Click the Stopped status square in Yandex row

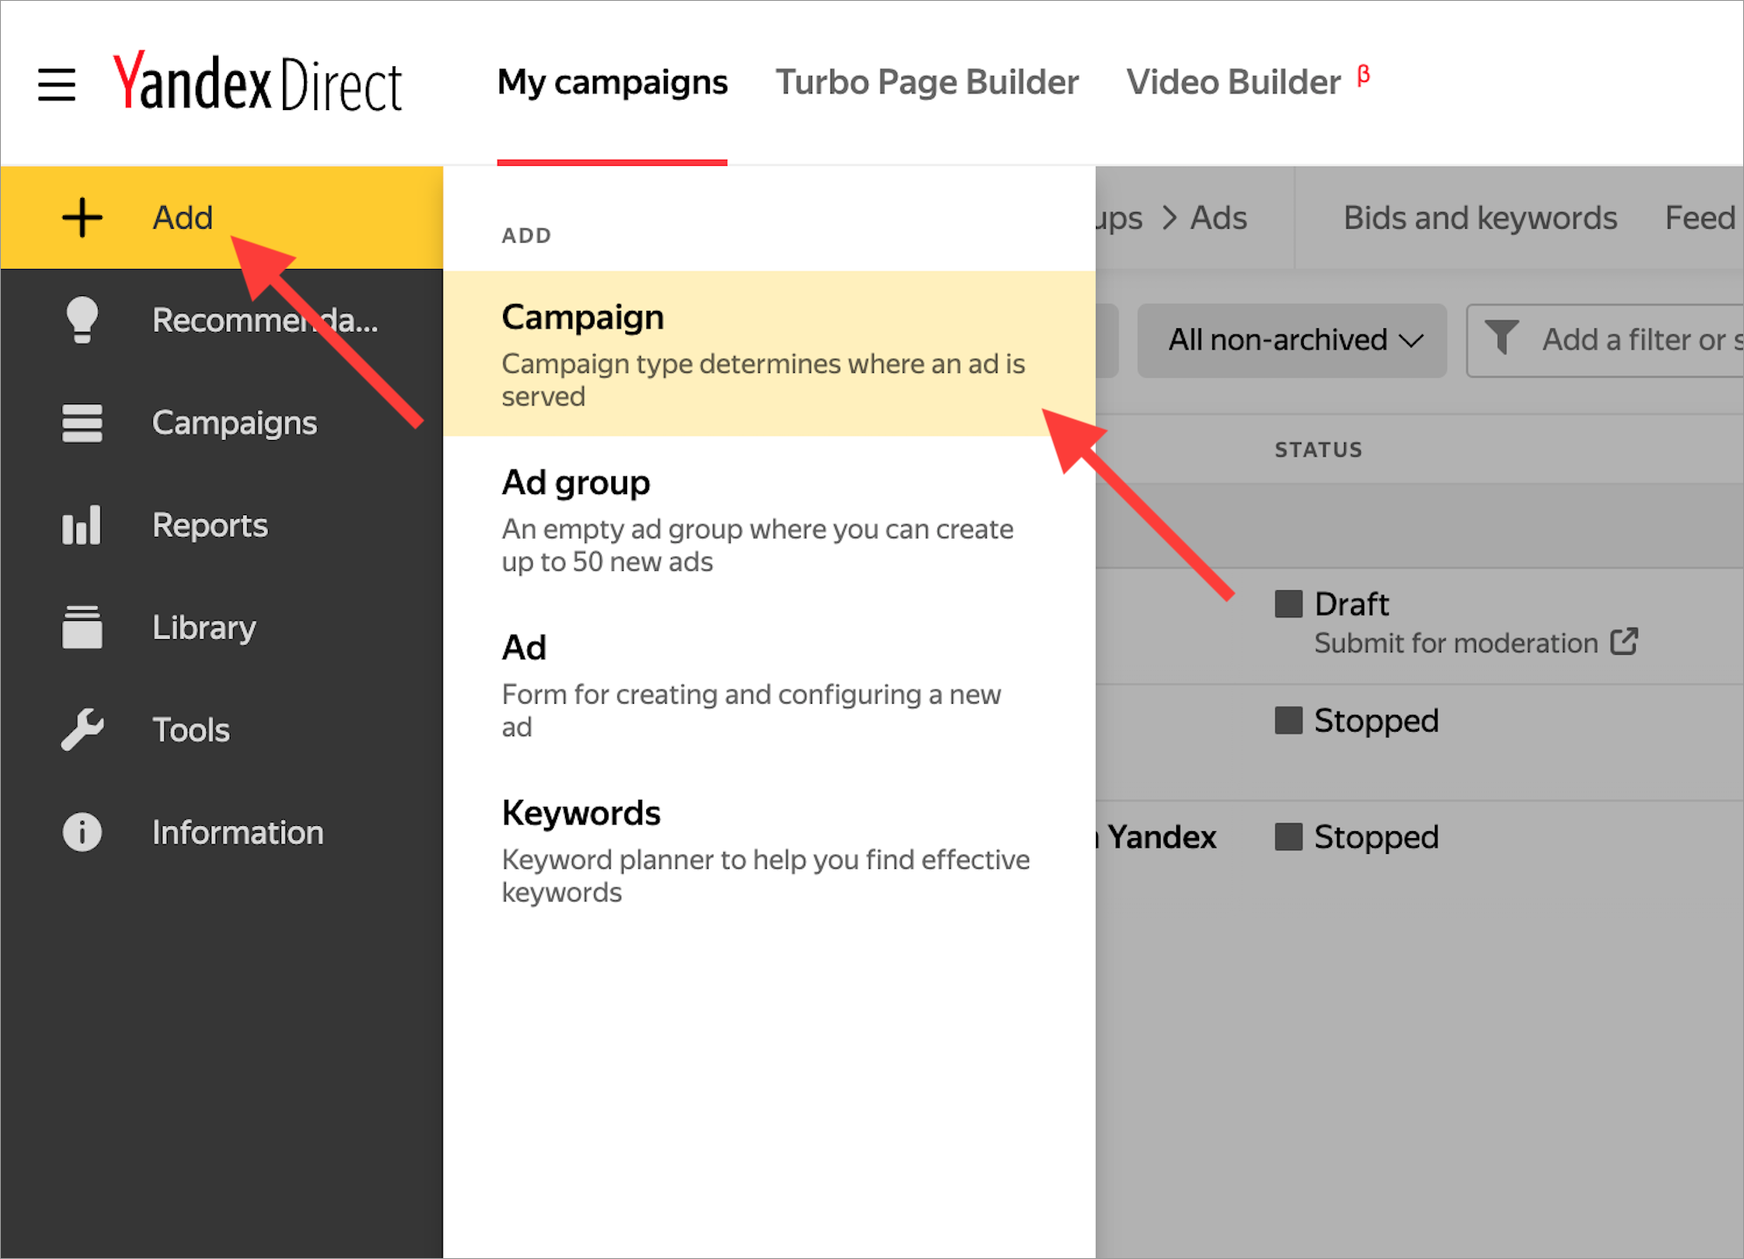[1288, 836]
